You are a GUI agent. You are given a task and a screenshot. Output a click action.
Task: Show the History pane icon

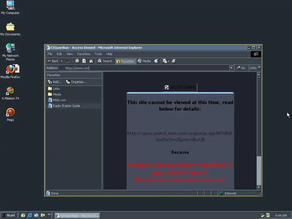pyautogui.click(x=157, y=61)
